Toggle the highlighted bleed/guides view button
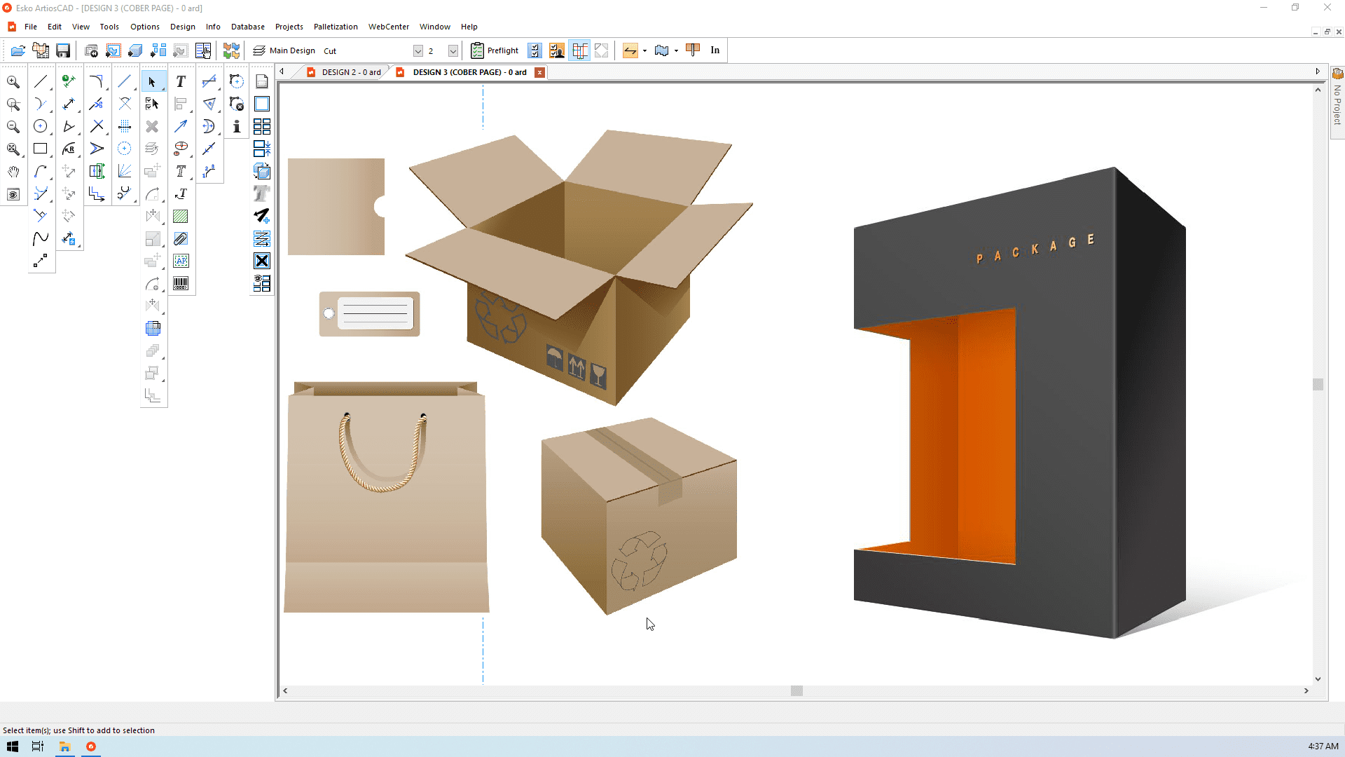The image size is (1345, 757). point(580,50)
